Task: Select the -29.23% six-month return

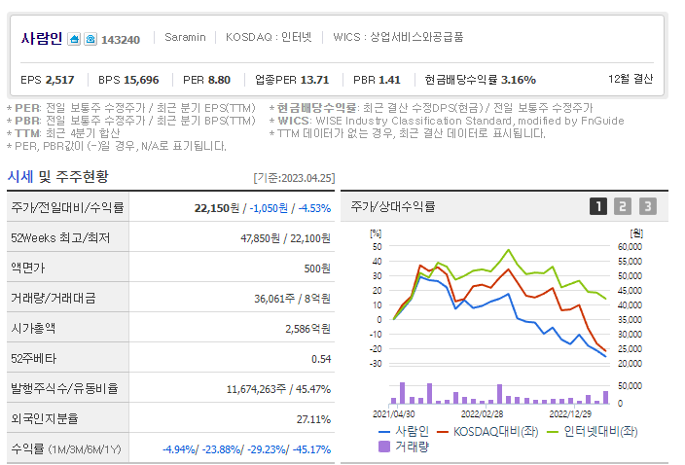Action: [x=267, y=449]
